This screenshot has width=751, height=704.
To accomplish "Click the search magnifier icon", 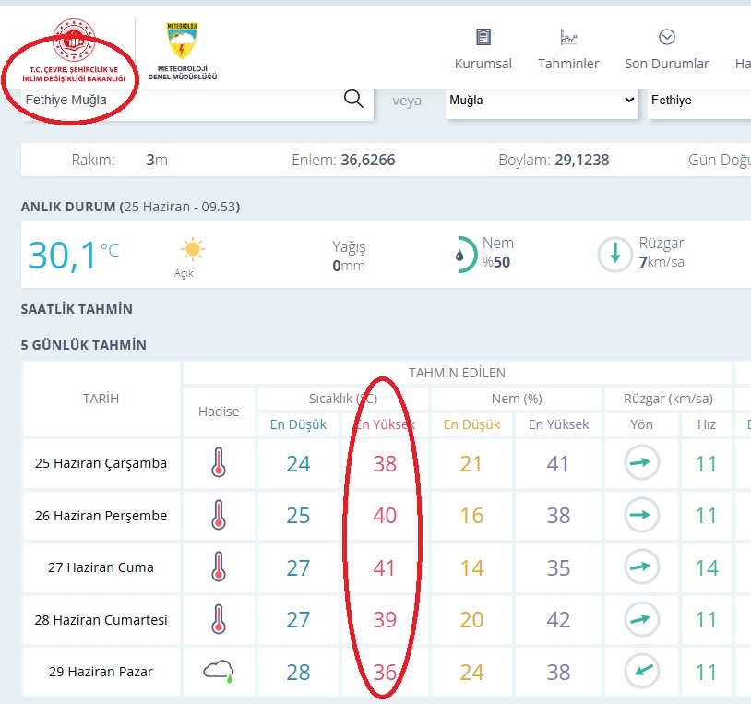I will point(353,100).
